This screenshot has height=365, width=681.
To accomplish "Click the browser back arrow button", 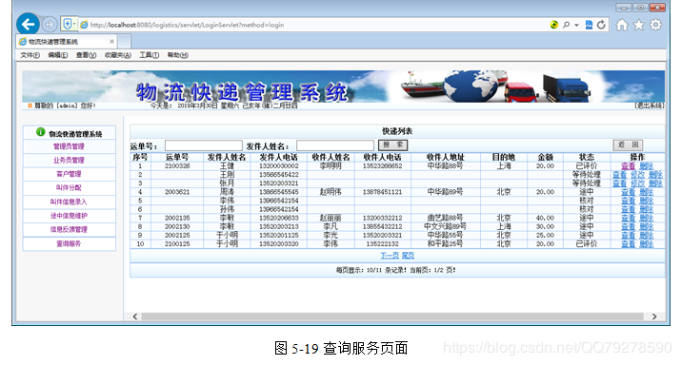I will [x=29, y=25].
